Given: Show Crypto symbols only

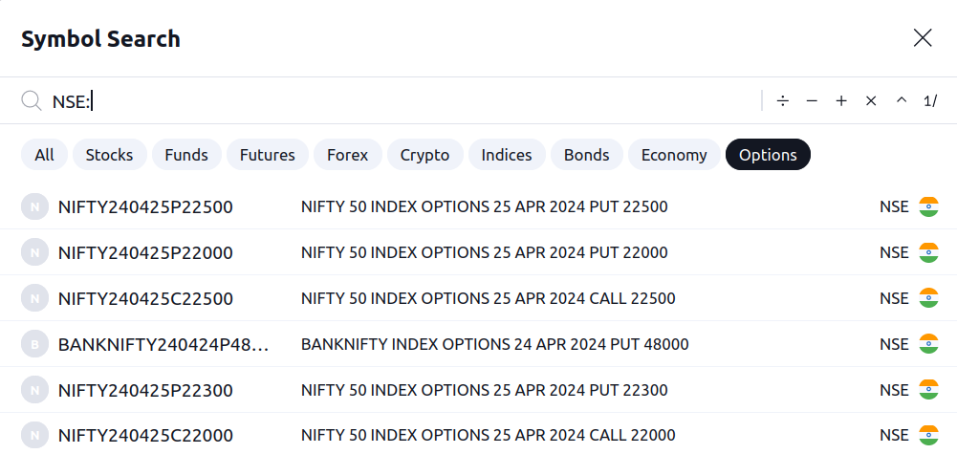Looking at the screenshot, I should point(424,155).
